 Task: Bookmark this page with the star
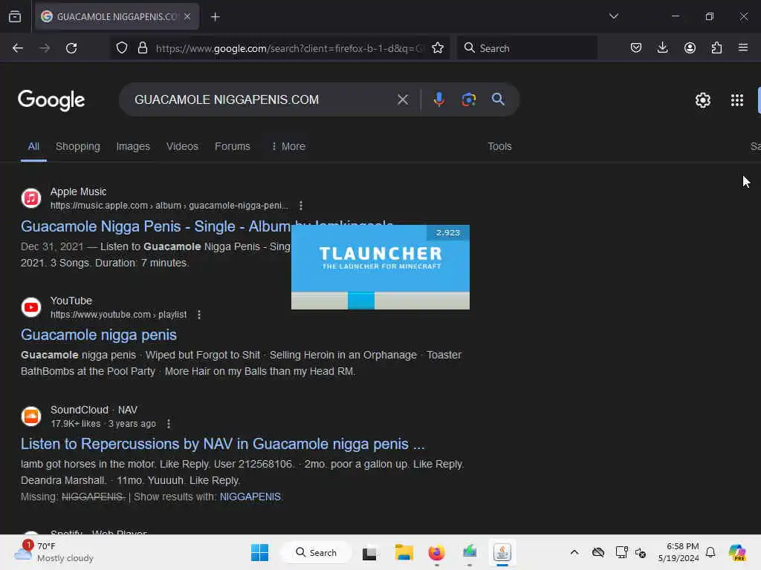(x=438, y=48)
